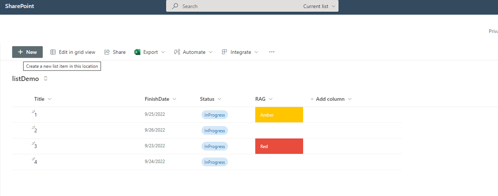Open the RAG column header menu

(x=264, y=99)
